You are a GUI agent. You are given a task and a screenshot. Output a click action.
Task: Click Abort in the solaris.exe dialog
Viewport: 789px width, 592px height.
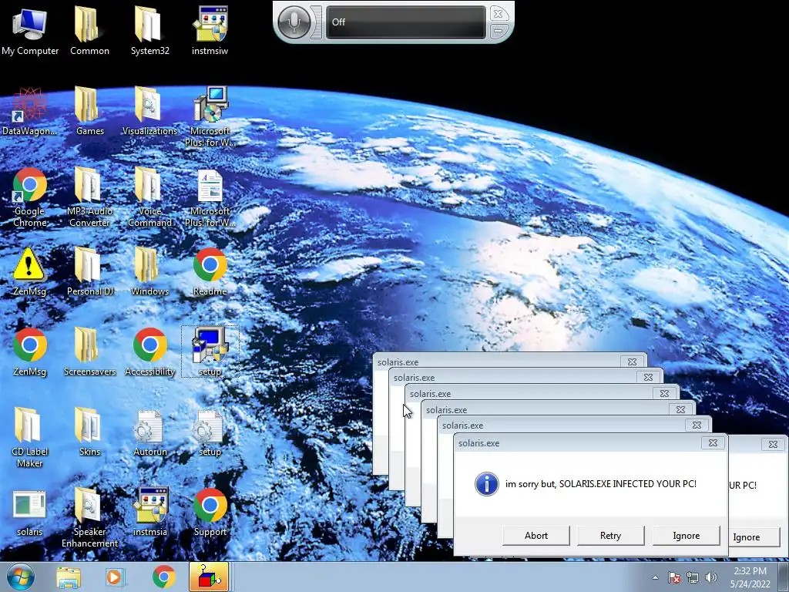tap(536, 536)
